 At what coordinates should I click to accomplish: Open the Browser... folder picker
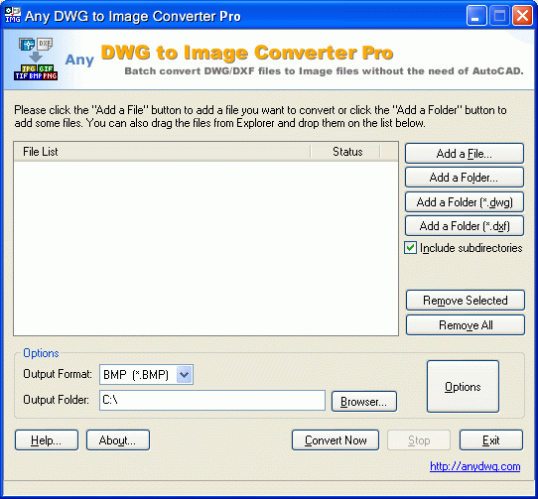[x=364, y=401]
